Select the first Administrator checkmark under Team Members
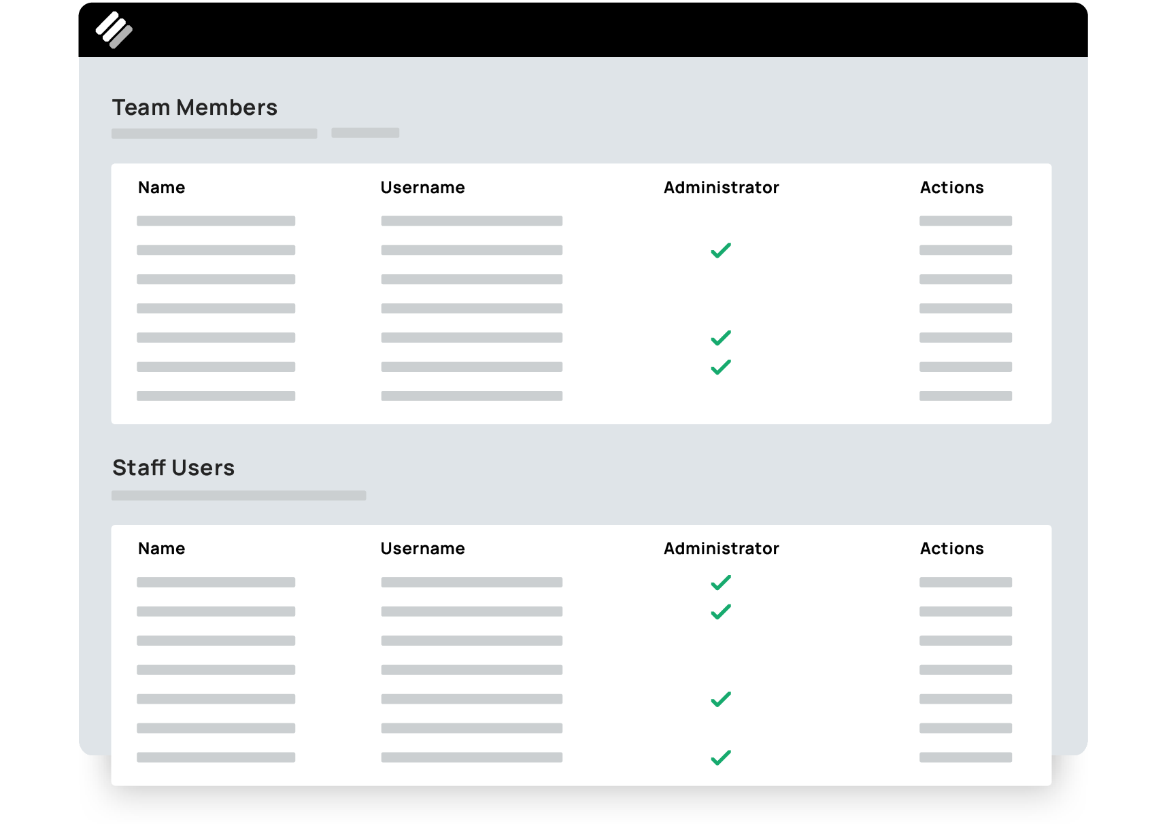This screenshot has height=824, width=1169. coord(720,250)
